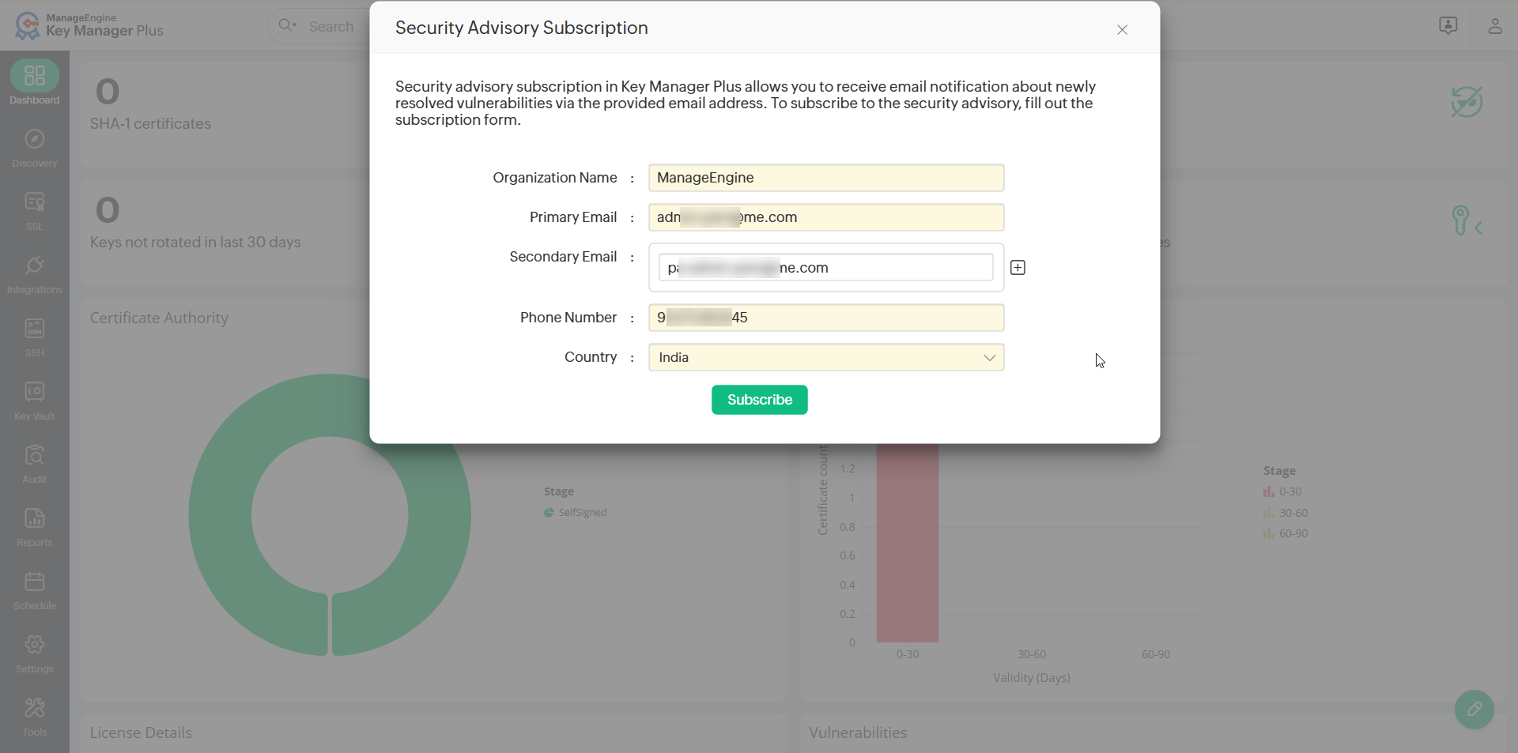
Task: Open the SSL sidebar section
Action: (34, 210)
